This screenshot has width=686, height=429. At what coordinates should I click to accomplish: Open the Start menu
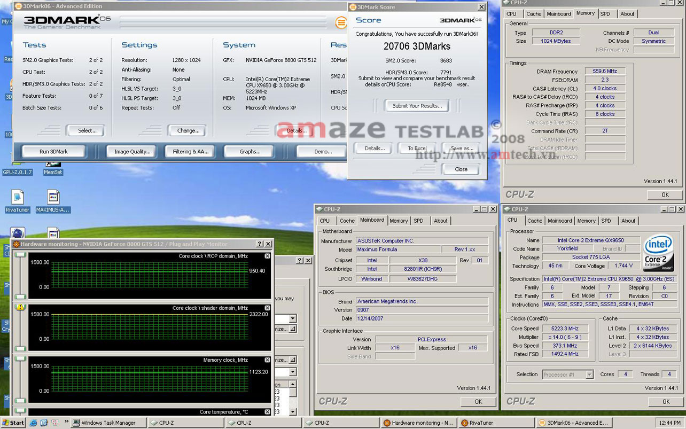pos(13,423)
